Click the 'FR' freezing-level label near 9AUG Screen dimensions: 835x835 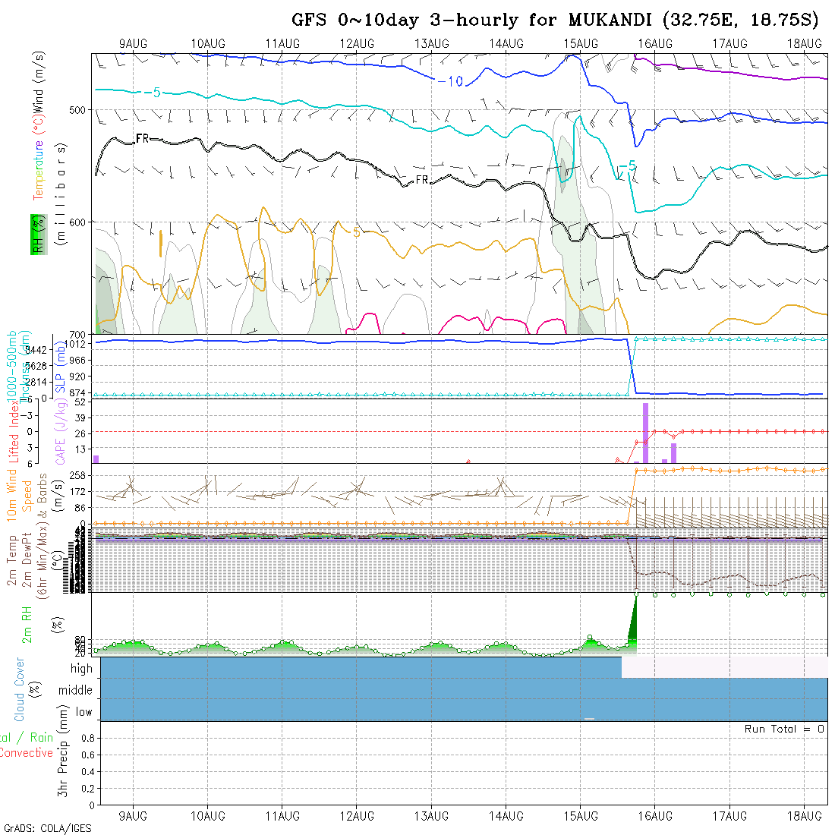(x=142, y=139)
